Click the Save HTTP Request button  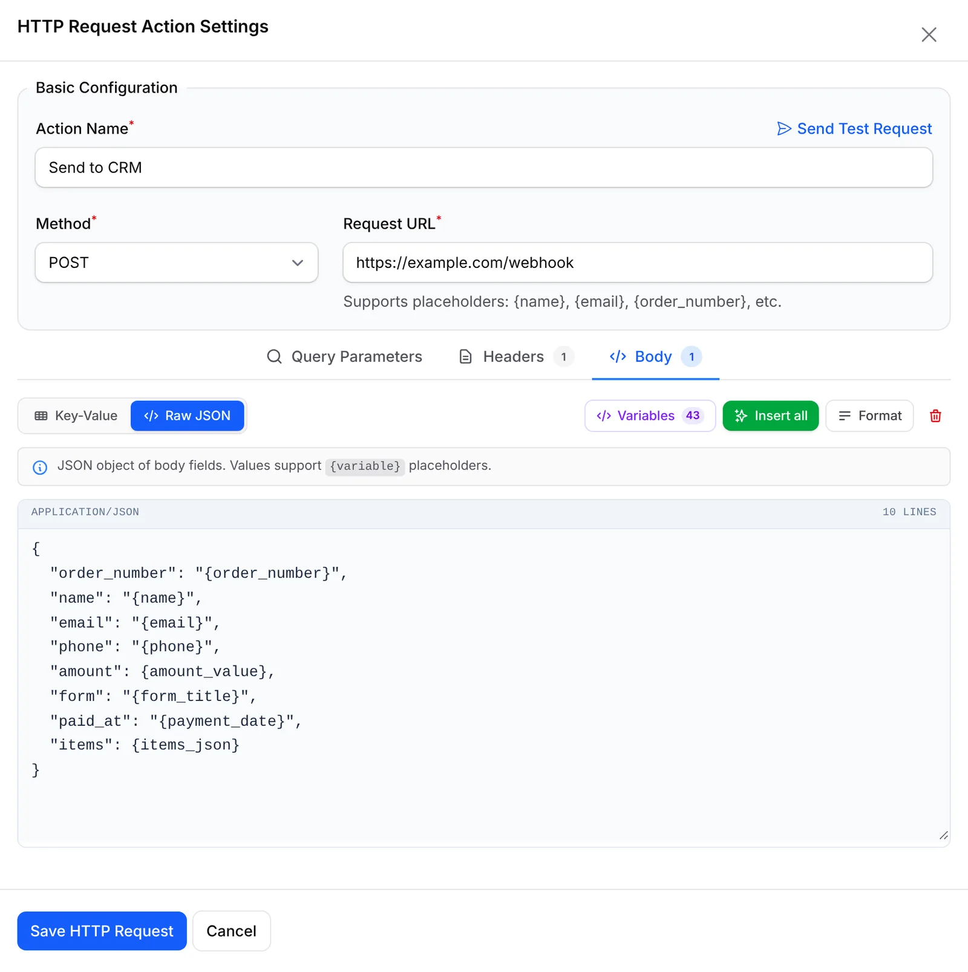point(102,931)
